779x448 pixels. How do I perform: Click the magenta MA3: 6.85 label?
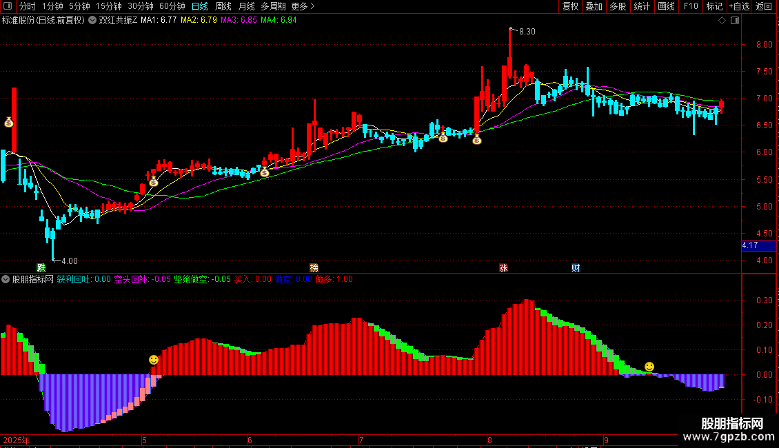tap(239, 21)
